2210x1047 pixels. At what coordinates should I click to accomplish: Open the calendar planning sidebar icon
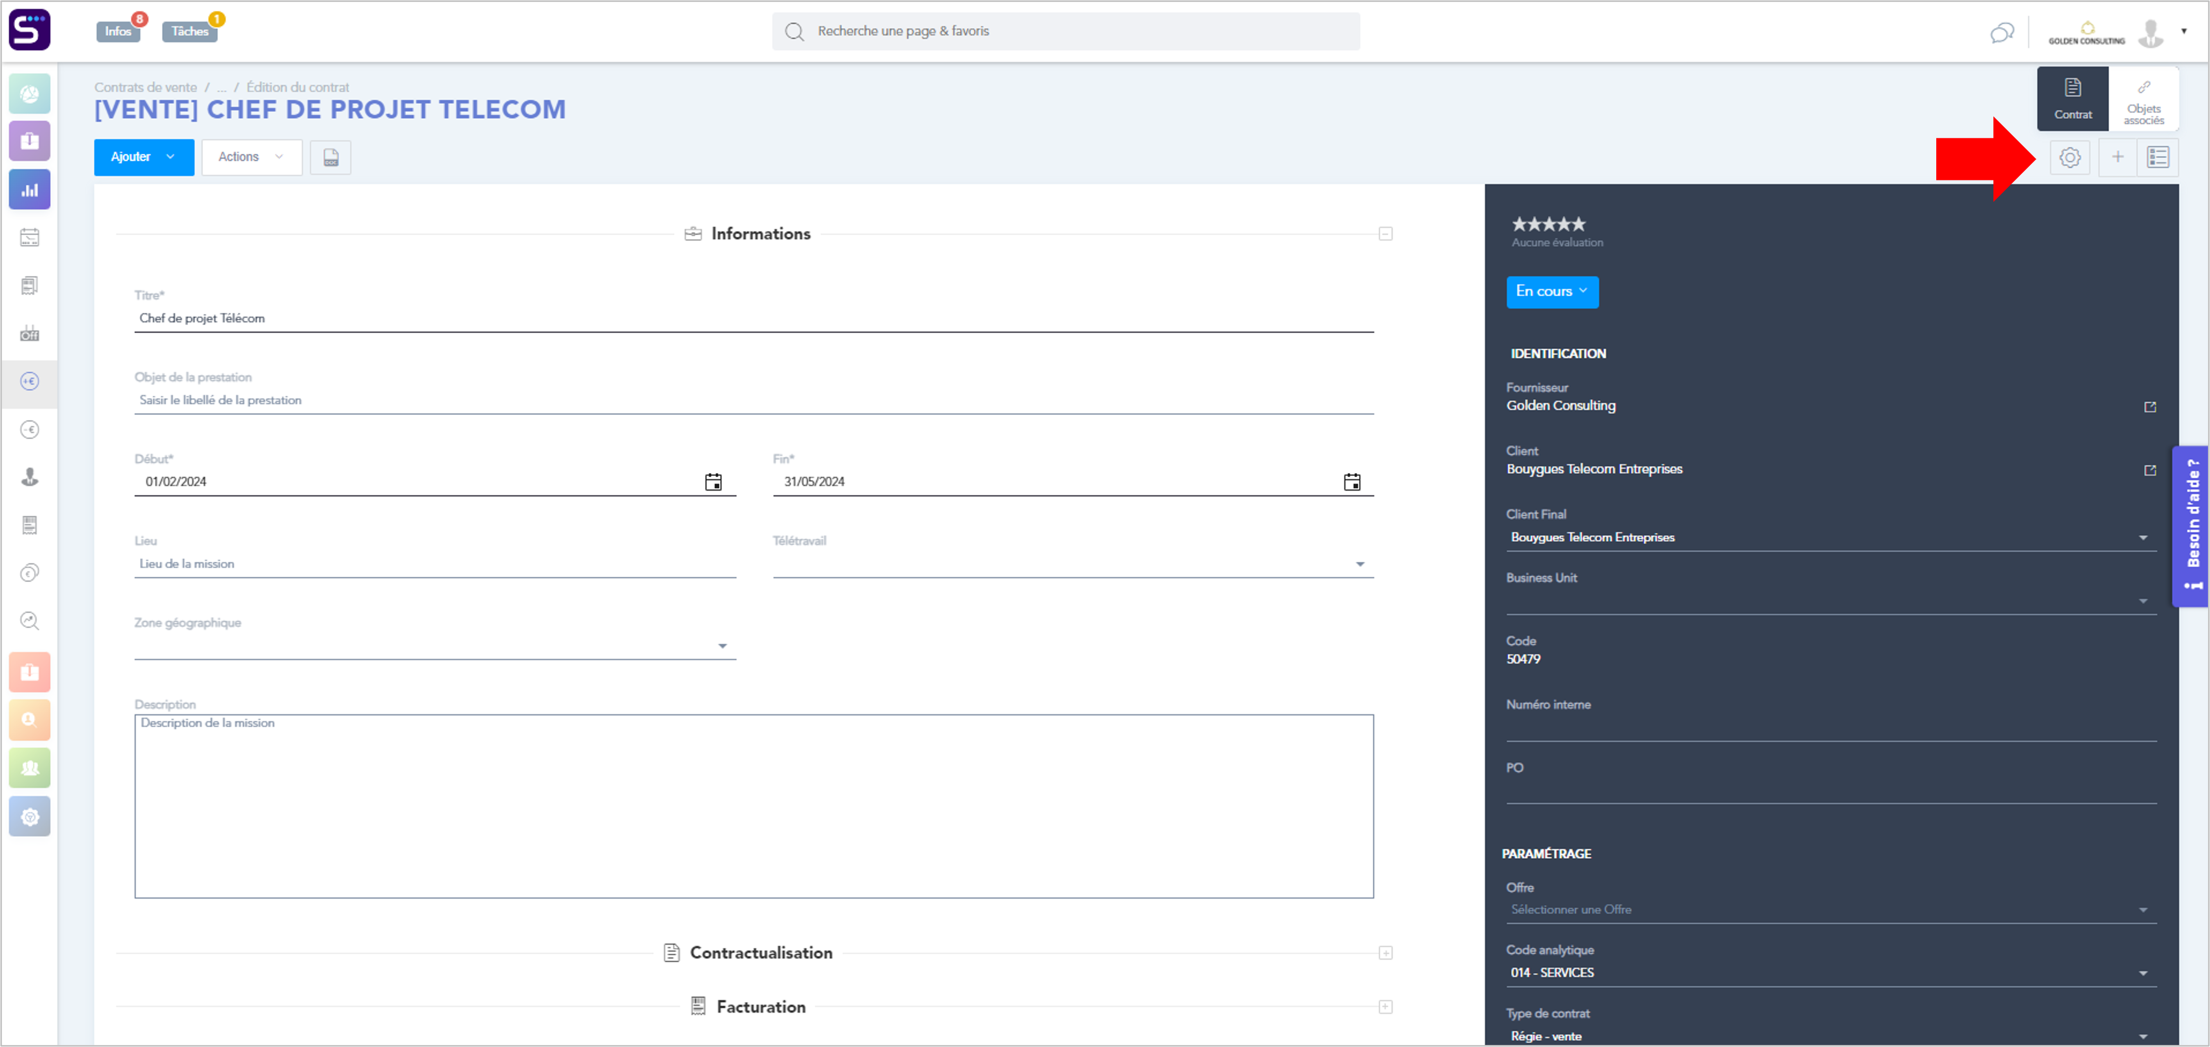[x=30, y=238]
